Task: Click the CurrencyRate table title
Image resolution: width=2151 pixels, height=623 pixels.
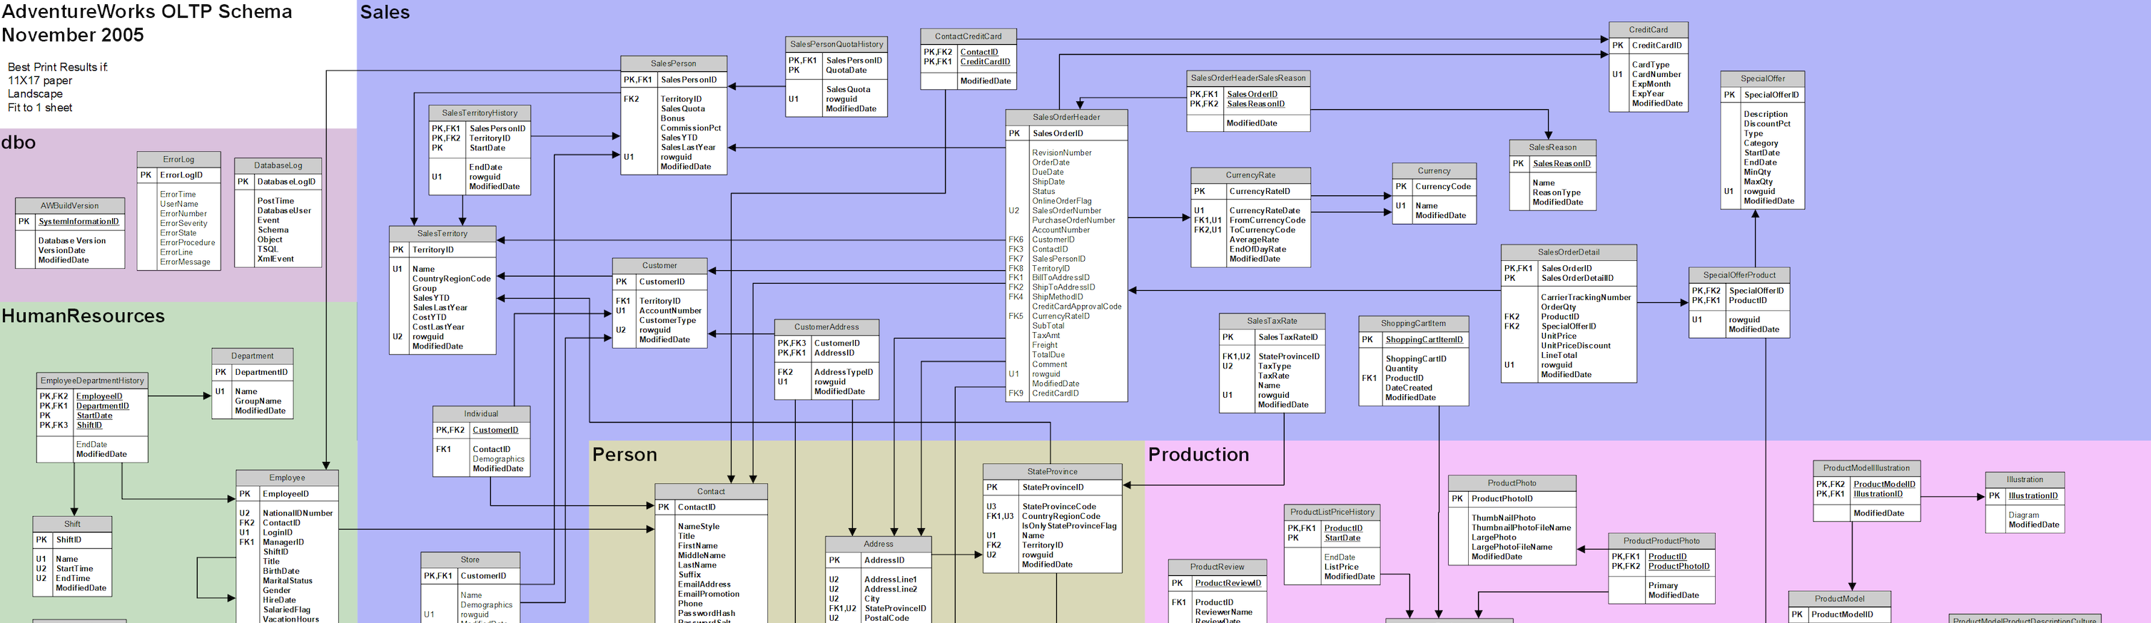Action: click(1250, 175)
